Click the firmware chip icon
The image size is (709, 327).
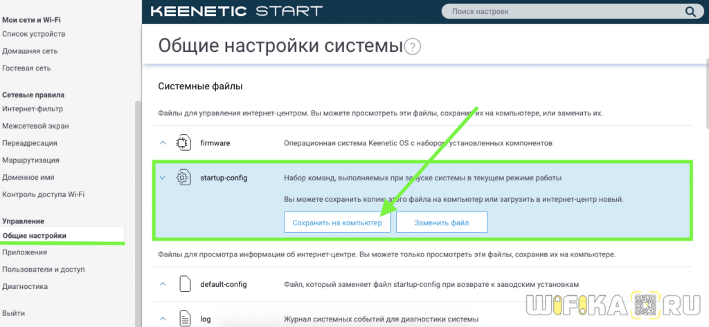183,143
